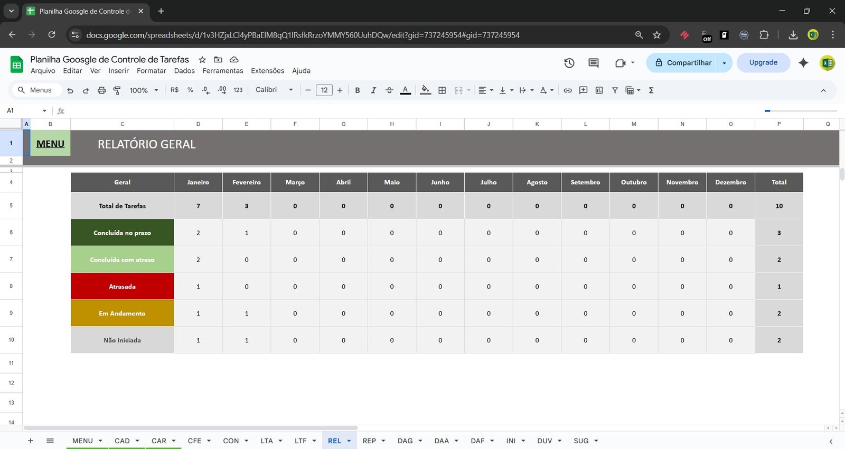Open the fill color picker
This screenshot has height=449, width=845.
click(x=425, y=90)
